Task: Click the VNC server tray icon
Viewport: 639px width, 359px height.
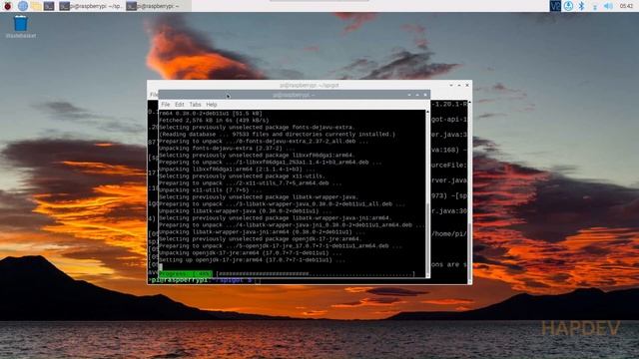Action: (555, 6)
